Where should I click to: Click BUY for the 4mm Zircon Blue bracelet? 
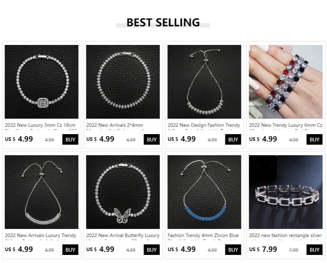click(x=233, y=250)
